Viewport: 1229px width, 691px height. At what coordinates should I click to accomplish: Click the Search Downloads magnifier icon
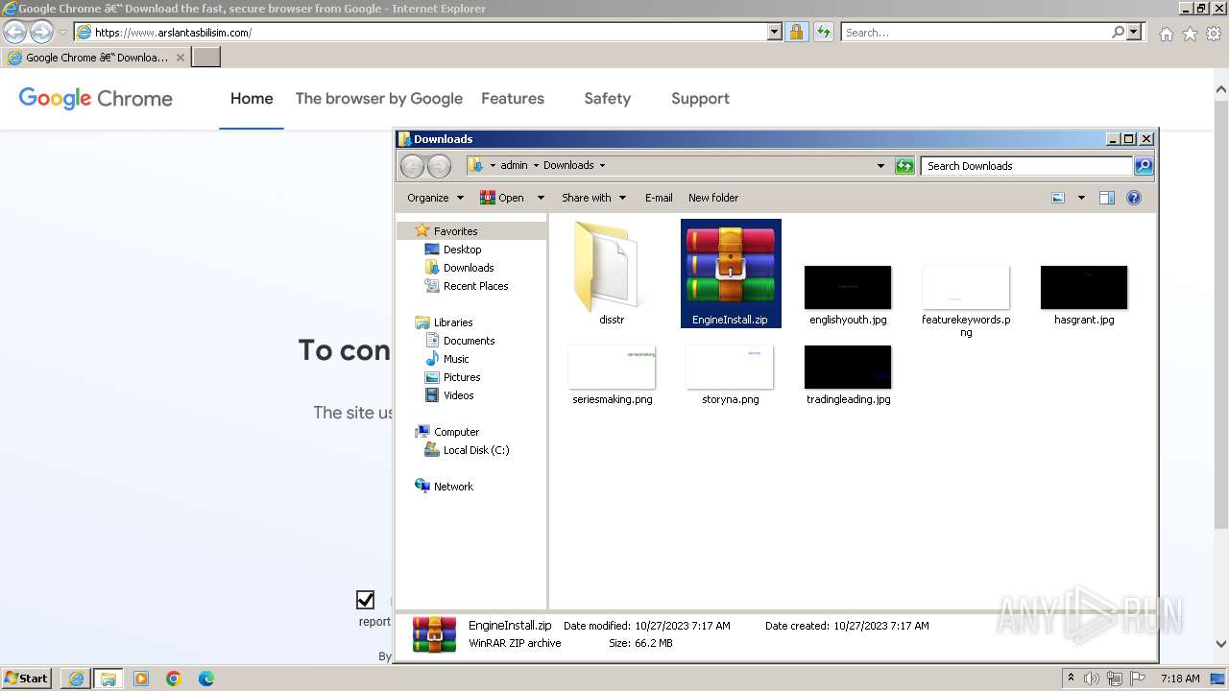(1143, 166)
